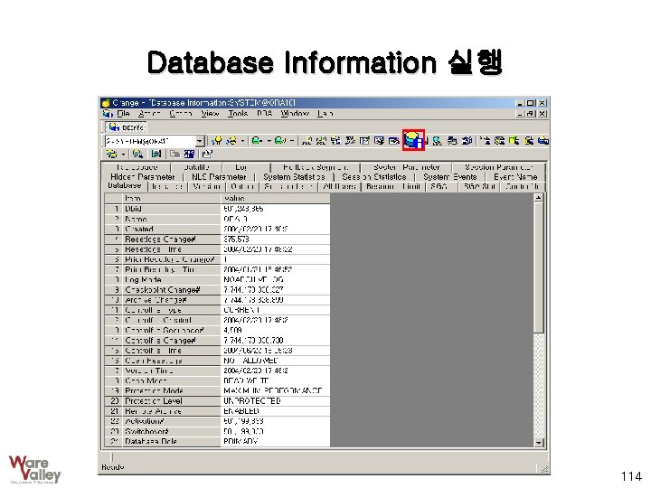
Task: Click the ENABLED value cell
Action: (x=275, y=411)
